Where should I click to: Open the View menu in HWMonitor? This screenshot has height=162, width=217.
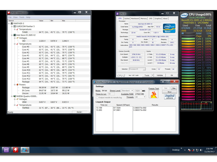15,17
